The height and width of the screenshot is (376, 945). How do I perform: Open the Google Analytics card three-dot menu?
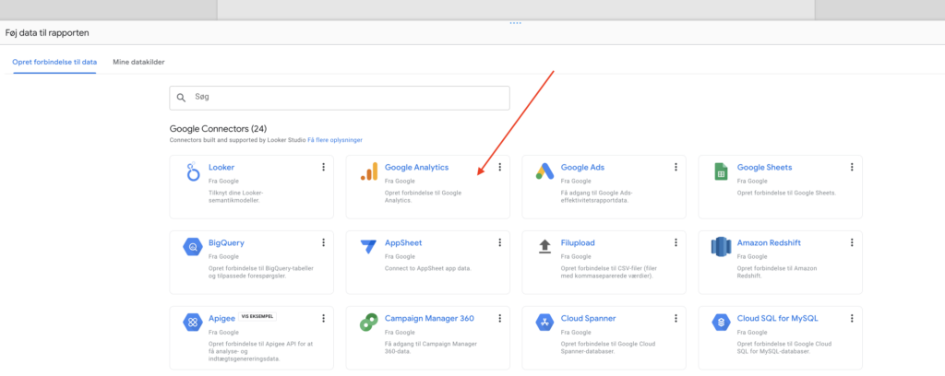point(499,167)
